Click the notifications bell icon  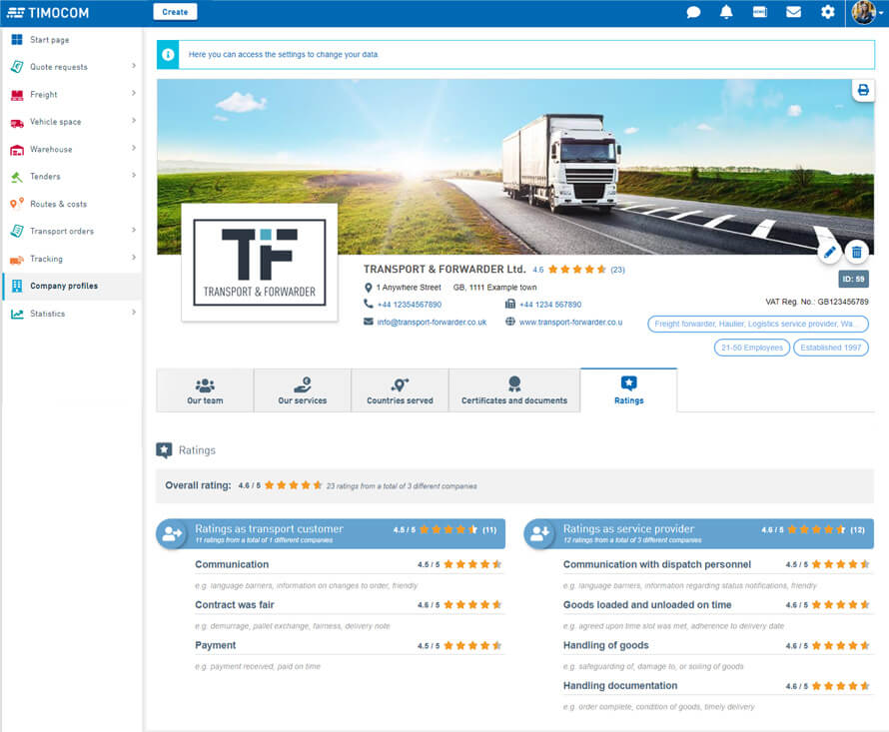click(x=726, y=12)
